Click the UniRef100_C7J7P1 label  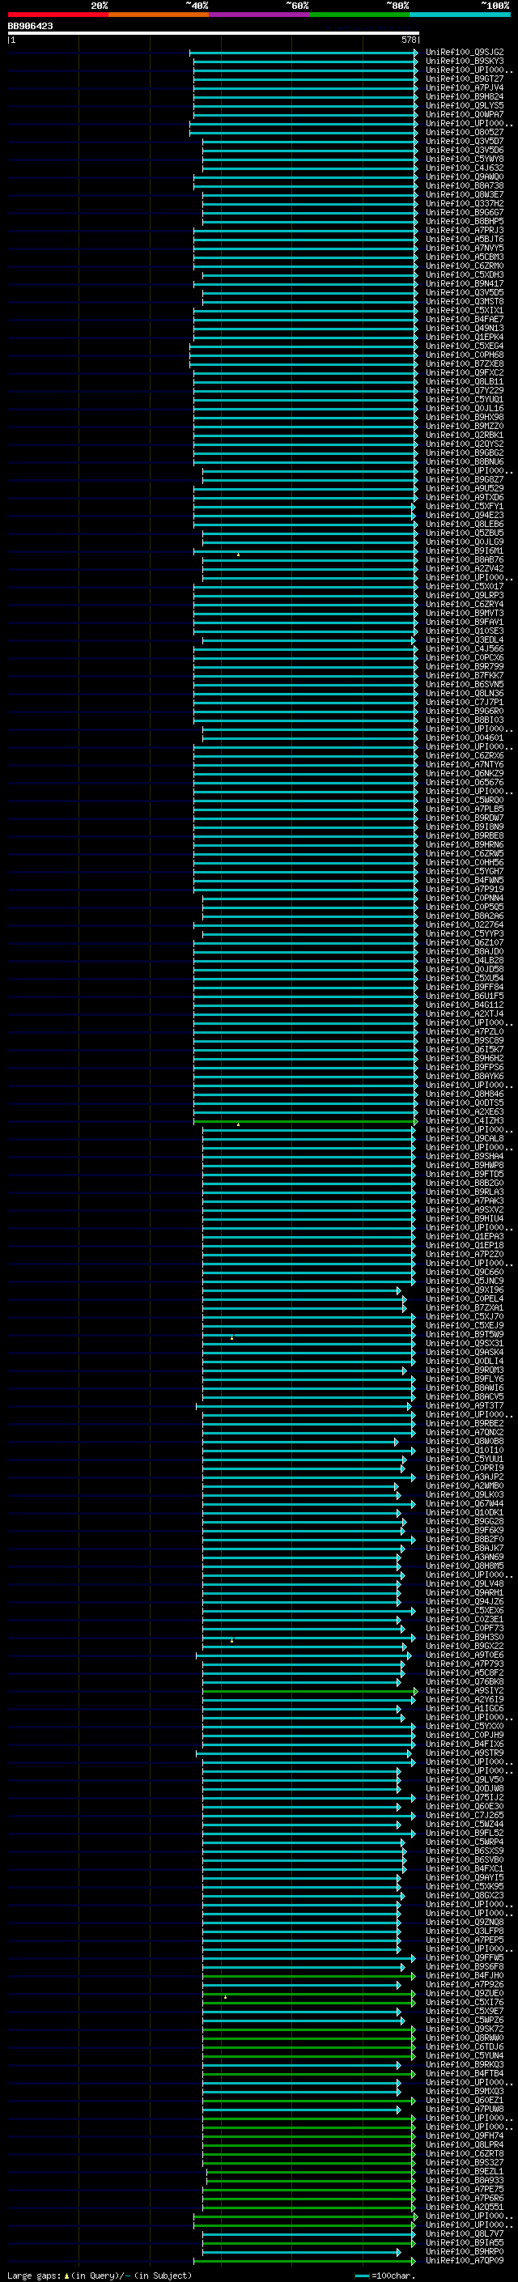point(465,703)
